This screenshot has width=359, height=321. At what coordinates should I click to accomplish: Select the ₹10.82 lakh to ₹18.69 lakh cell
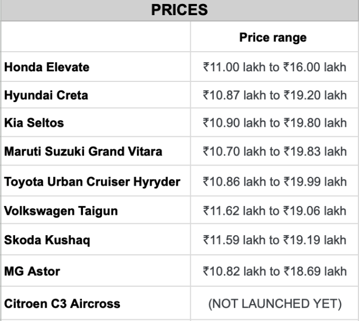pyautogui.click(x=274, y=272)
